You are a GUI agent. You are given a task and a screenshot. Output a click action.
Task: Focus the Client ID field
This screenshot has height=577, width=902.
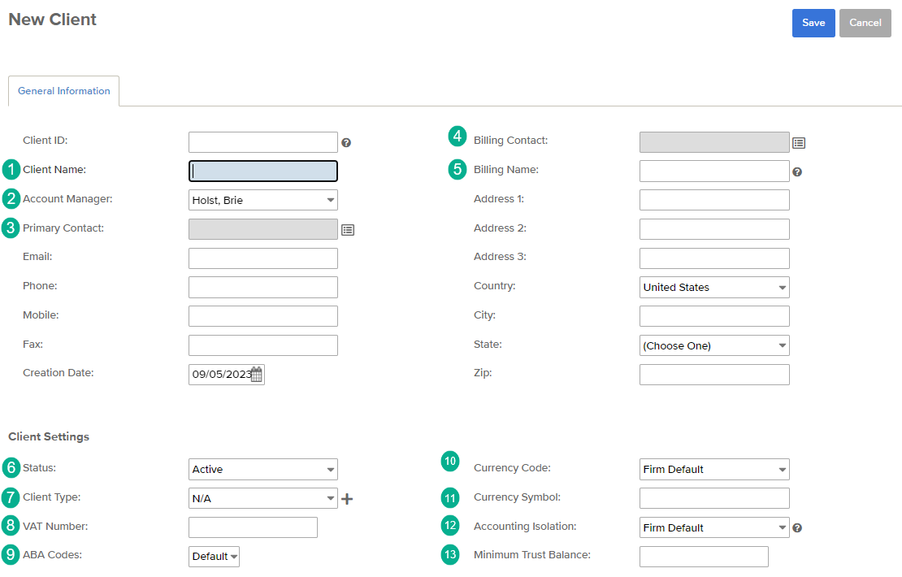263,142
